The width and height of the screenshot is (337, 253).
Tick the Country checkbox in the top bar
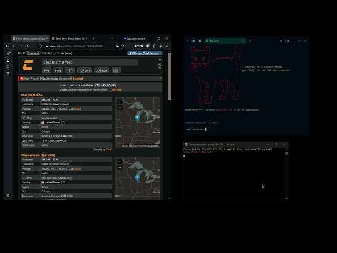tap(54, 53)
